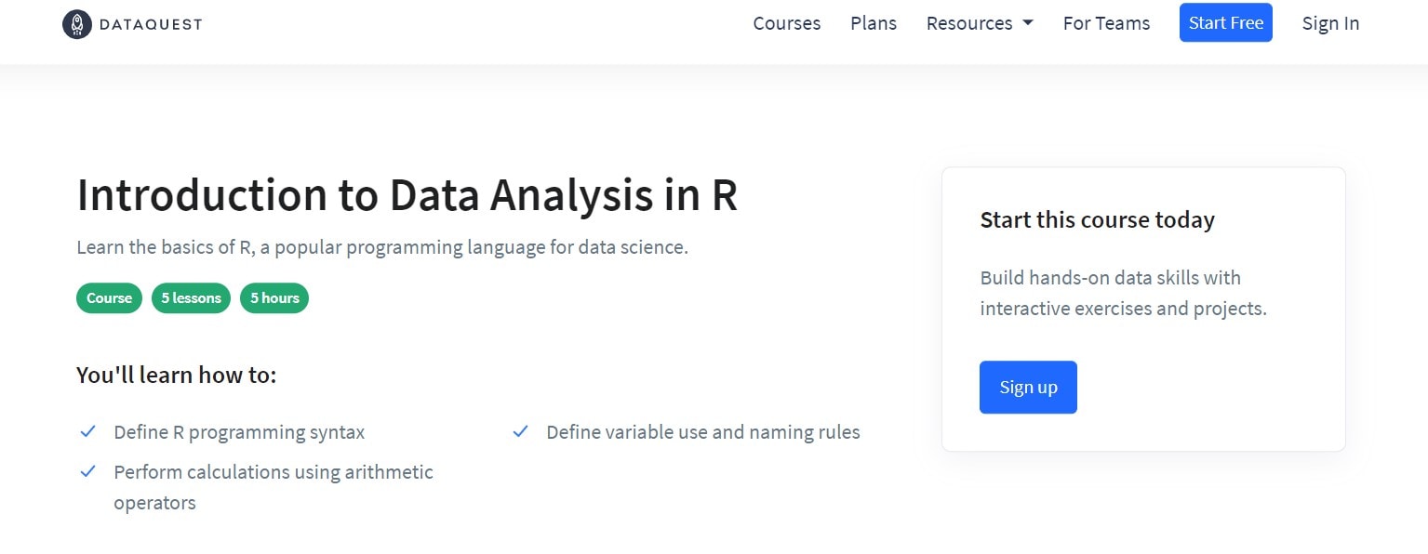Screen dimensions: 1428x554
Task: Click the Dataquest rocket logo icon
Action: click(76, 24)
